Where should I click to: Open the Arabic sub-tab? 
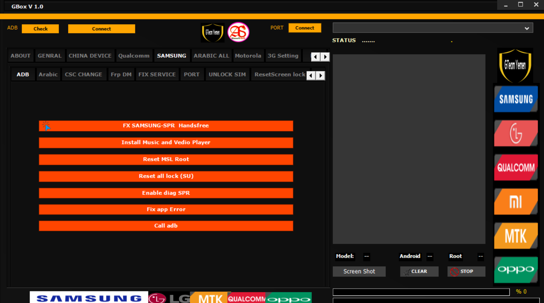tap(48, 75)
